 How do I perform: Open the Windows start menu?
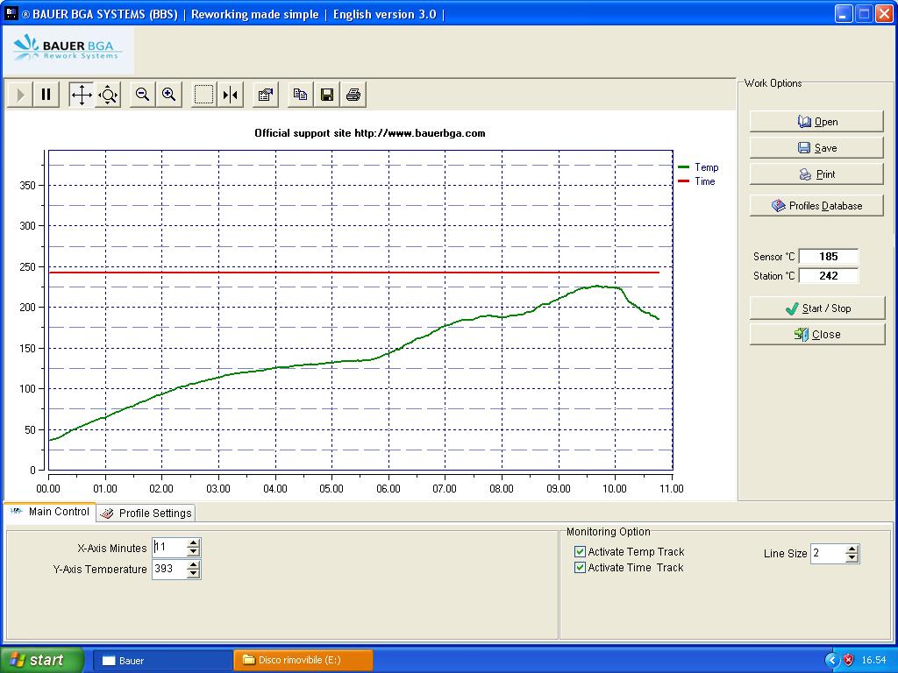(x=41, y=660)
